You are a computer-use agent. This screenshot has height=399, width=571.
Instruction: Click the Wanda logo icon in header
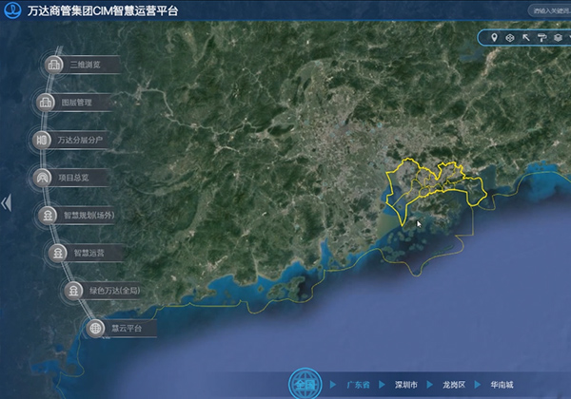pyautogui.click(x=12, y=9)
